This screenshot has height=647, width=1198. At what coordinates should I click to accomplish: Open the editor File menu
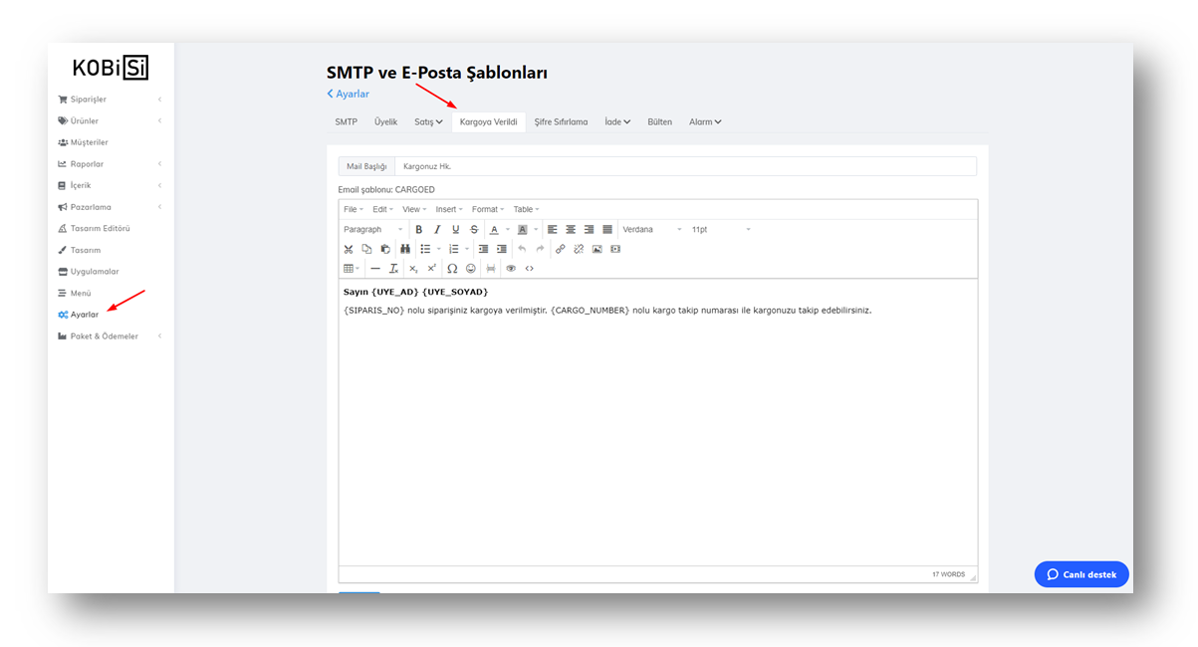pos(354,209)
